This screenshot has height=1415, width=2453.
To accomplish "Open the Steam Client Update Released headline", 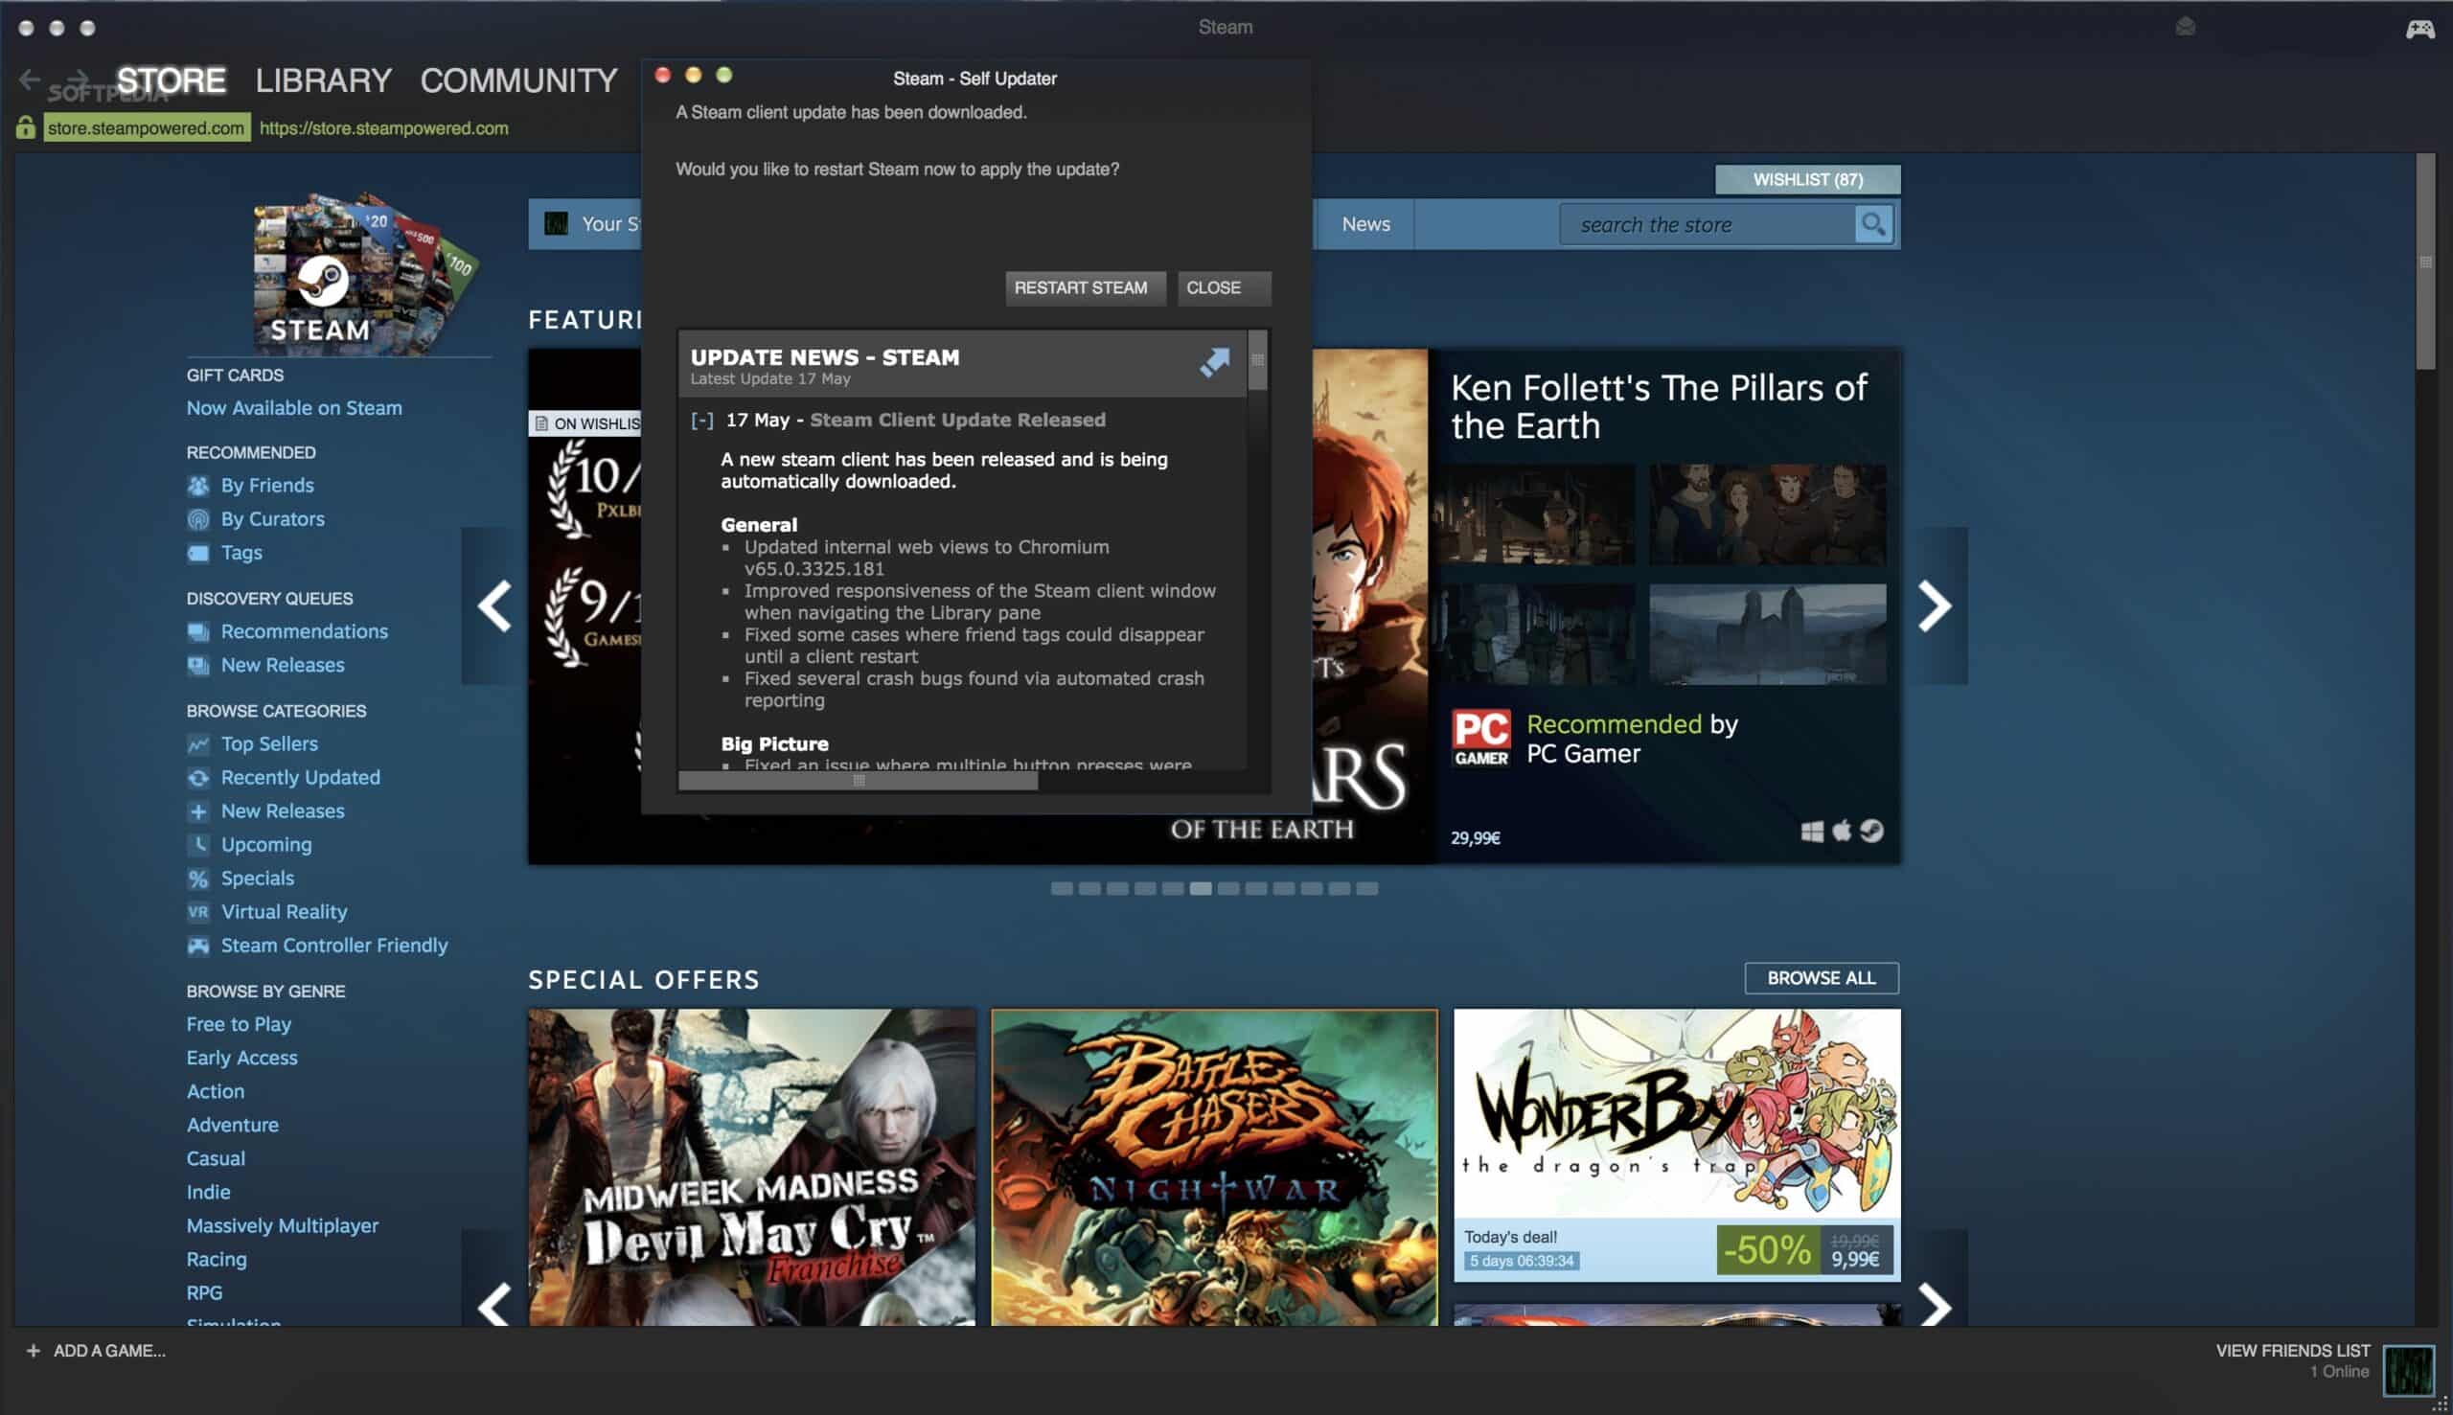I will tap(957, 420).
